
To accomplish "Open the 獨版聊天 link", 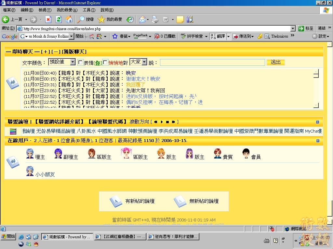I will pos(74,52).
